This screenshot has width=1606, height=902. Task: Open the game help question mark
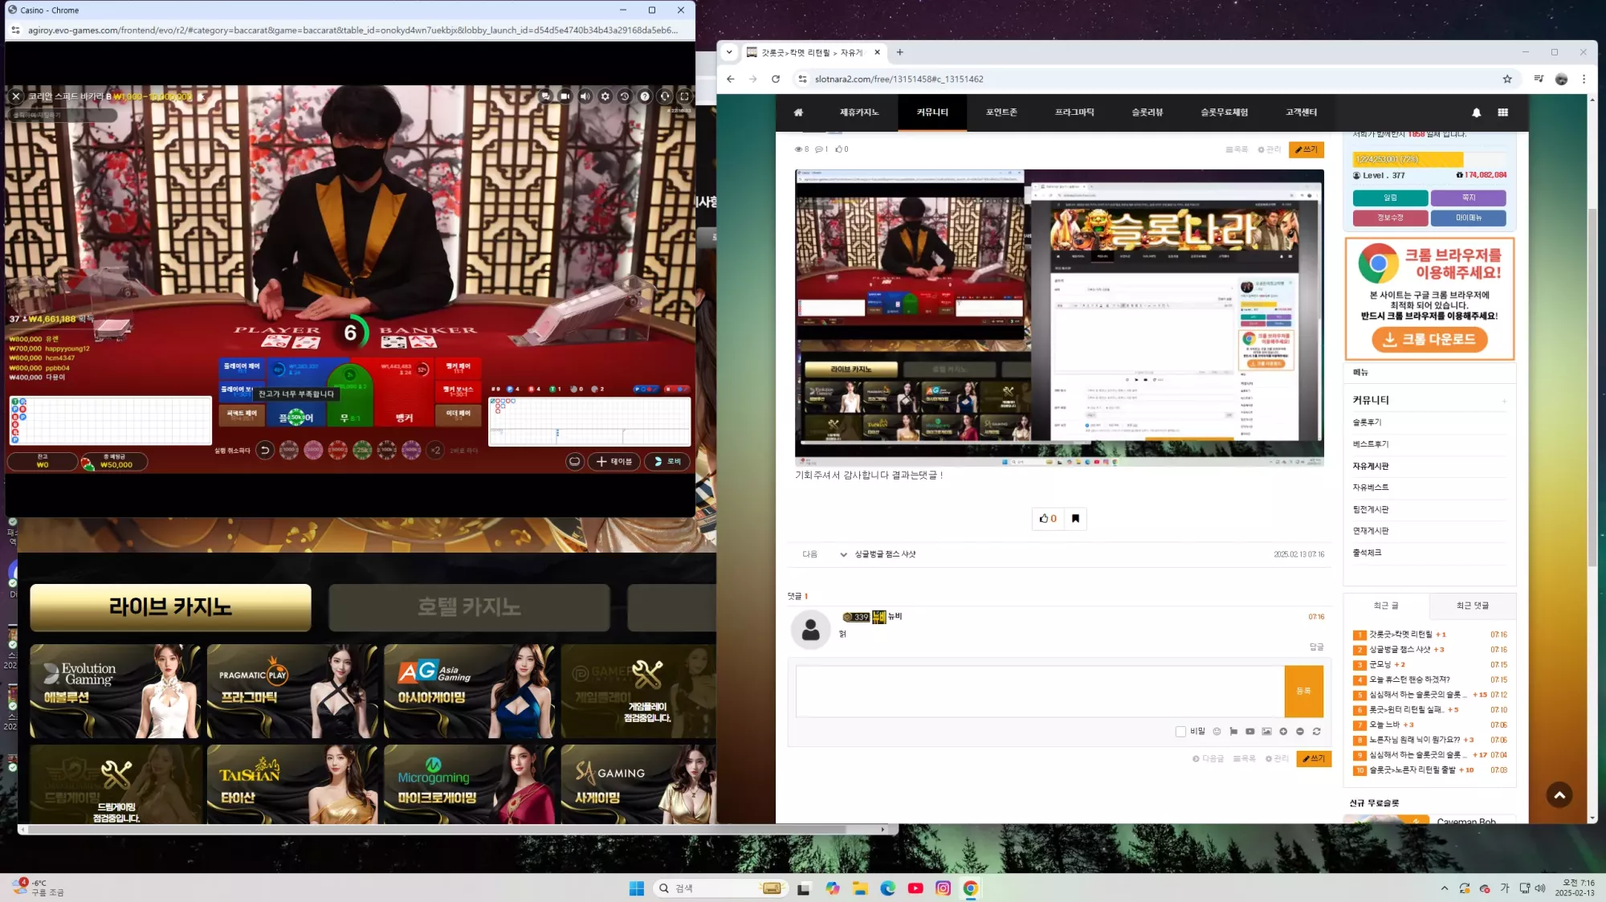[645, 96]
